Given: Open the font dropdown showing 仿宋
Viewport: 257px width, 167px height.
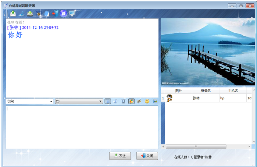Looking at the screenshot, I should [x=29, y=102].
